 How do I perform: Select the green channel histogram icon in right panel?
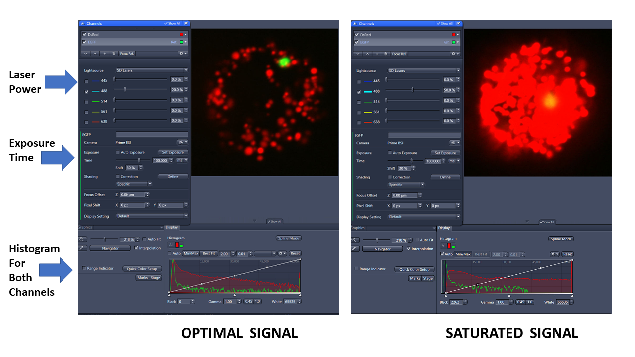tap(453, 246)
